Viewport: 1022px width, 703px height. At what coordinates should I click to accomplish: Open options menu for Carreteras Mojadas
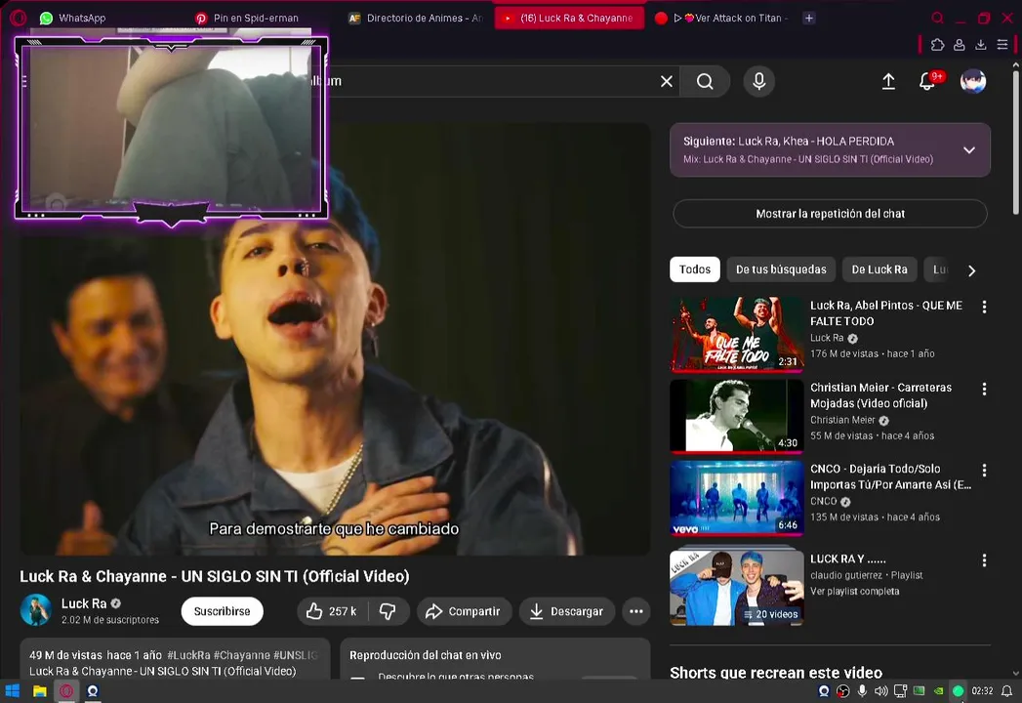[x=984, y=389]
